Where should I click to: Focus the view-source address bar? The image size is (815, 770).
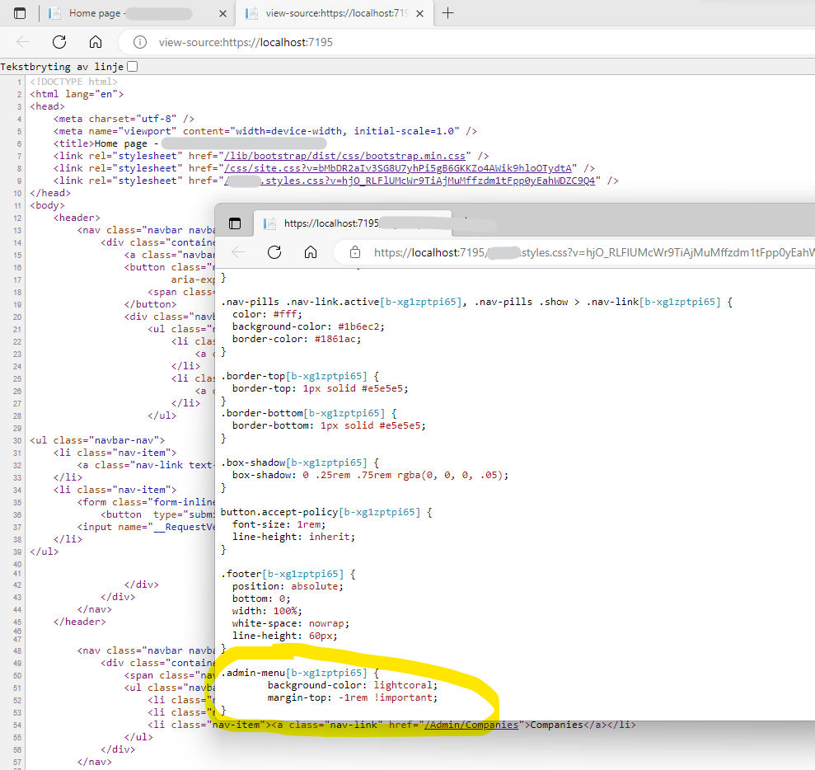[x=468, y=42]
